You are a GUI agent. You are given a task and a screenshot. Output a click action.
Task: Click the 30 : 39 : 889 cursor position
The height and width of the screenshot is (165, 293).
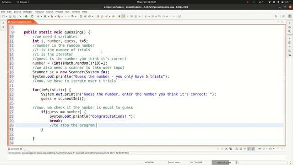(x=196, y=162)
